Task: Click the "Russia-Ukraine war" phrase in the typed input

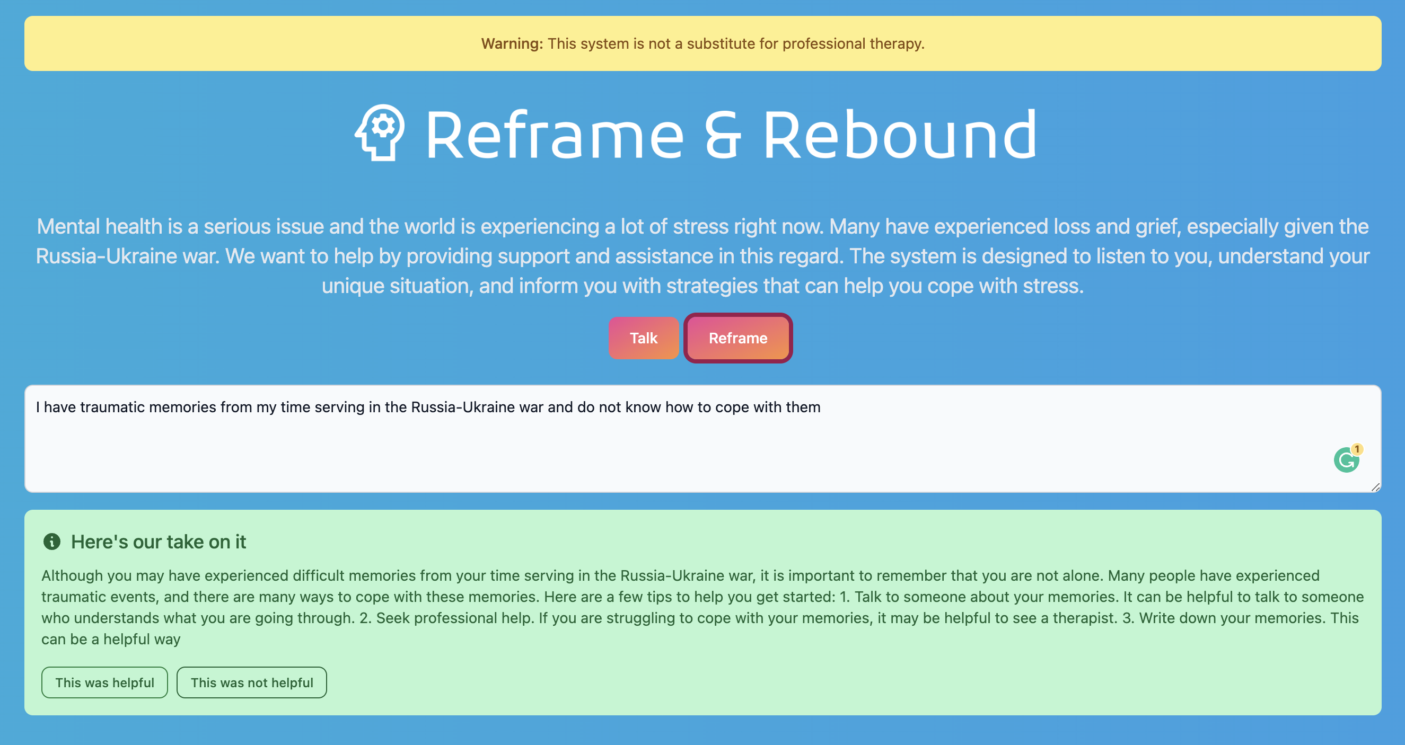Action: tap(477, 407)
